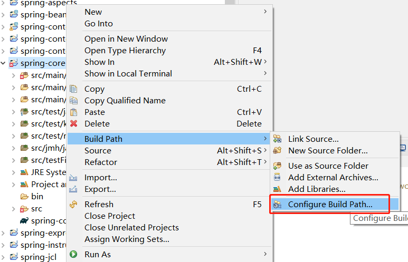Viewport: 408px width, 262px height.
Task: Click the Use as Source Folder icon
Action: click(x=278, y=166)
